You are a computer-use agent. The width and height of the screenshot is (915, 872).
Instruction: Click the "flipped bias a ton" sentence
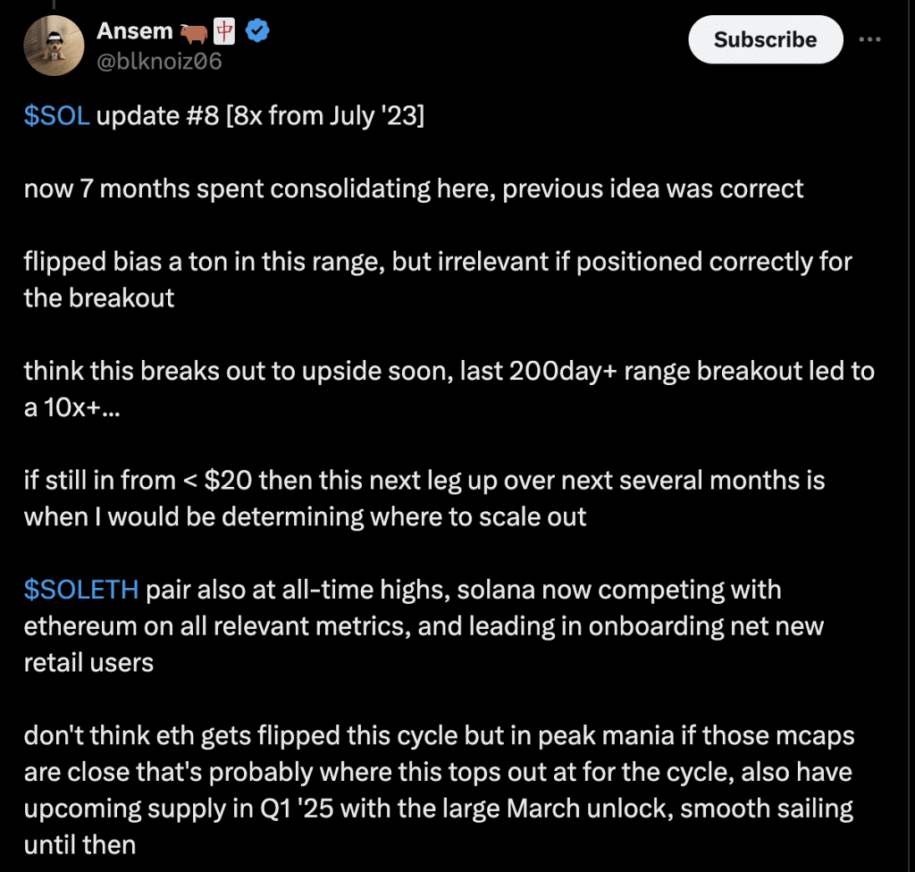click(438, 262)
